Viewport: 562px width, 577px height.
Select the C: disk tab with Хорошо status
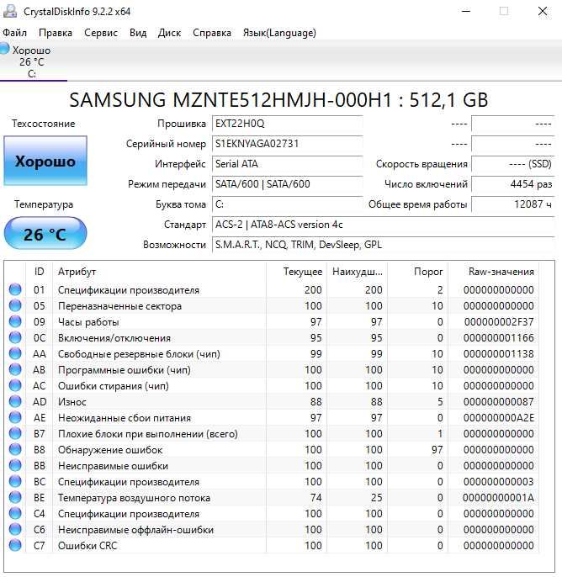point(32,61)
